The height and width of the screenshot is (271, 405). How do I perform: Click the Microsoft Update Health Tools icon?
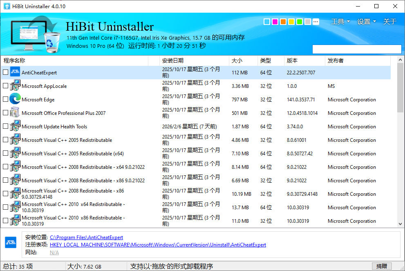tap(15, 126)
